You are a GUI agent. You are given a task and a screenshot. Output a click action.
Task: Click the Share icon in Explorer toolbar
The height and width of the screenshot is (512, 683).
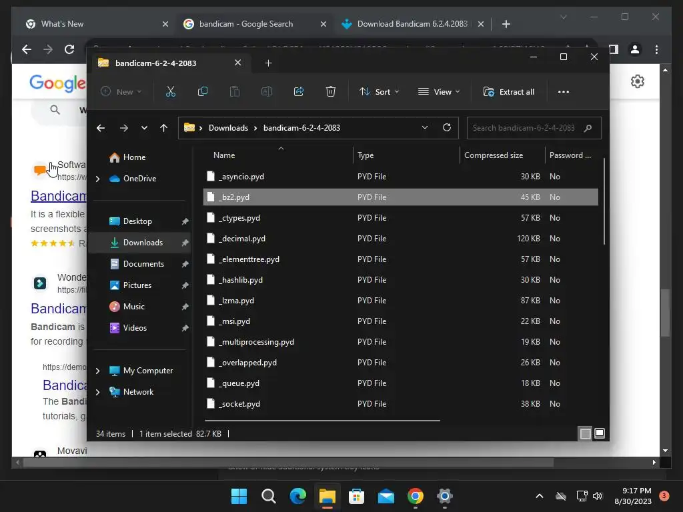[x=299, y=92]
